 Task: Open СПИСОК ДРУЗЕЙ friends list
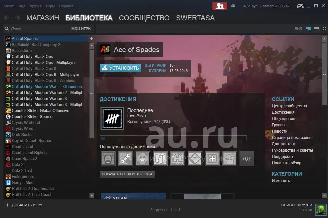pyautogui.click(x=297, y=205)
